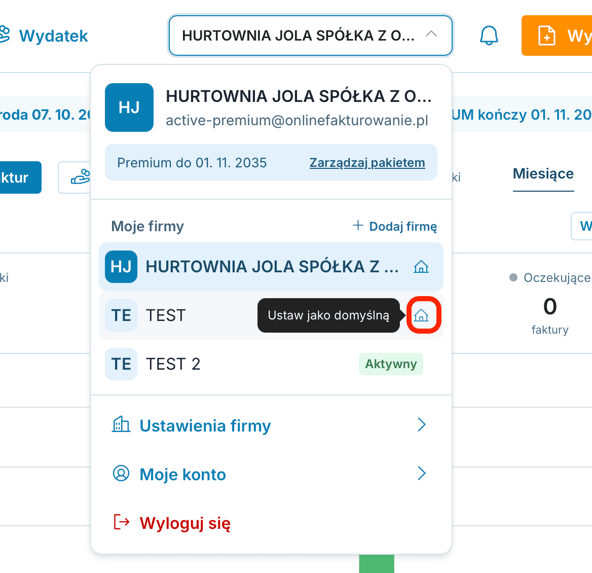Click the hand-with-coins icon button
592x573 pixels.
click(x=75, y=177)
